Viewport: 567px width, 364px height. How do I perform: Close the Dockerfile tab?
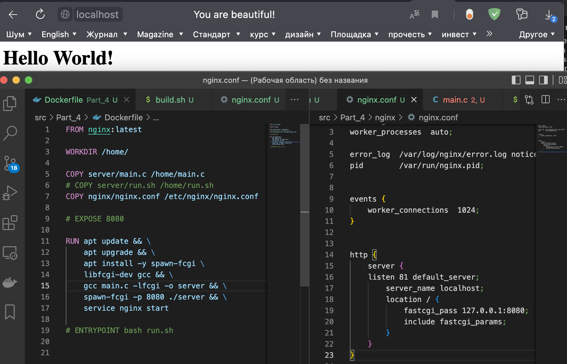[x=127, y=100]
